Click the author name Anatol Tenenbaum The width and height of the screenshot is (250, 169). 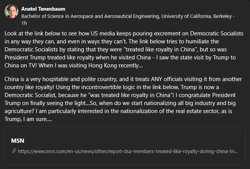coord(43,9)
